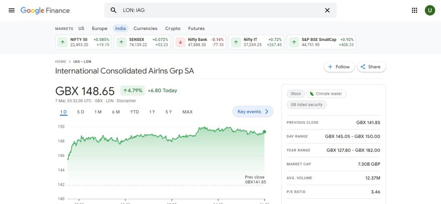Click the GB listed security chip
This screenshot has height=204, width=441.
coord(306,105)
